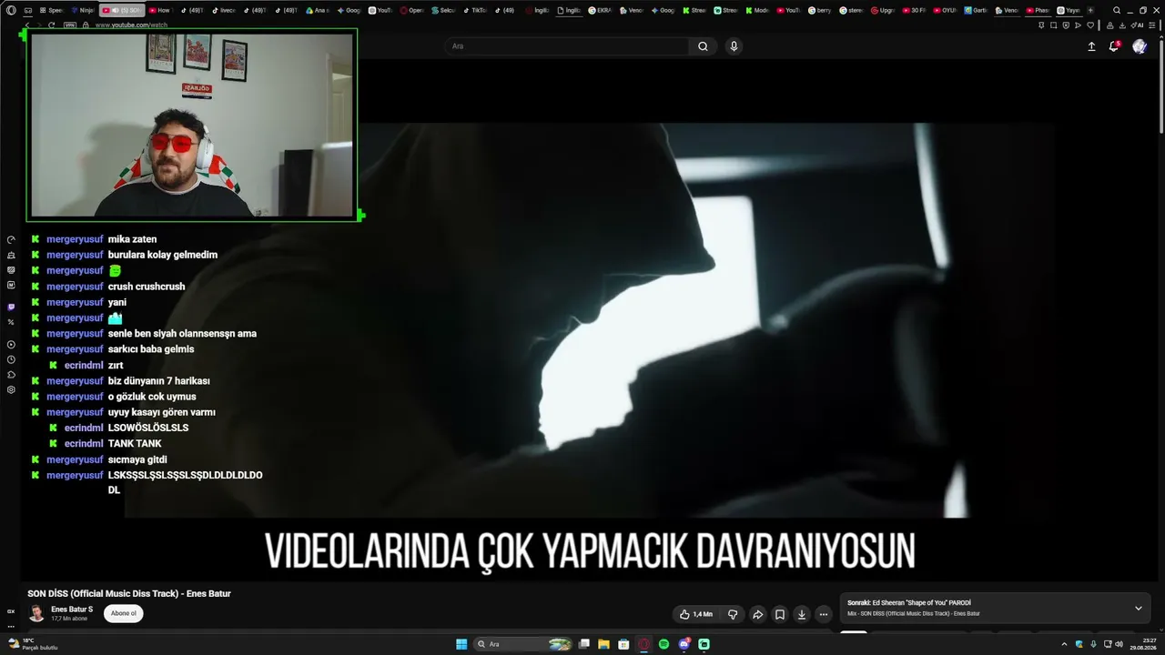Click the webcam overlay thumbnail
This screenshot has height=655, width=1165.
pos(191,125)
